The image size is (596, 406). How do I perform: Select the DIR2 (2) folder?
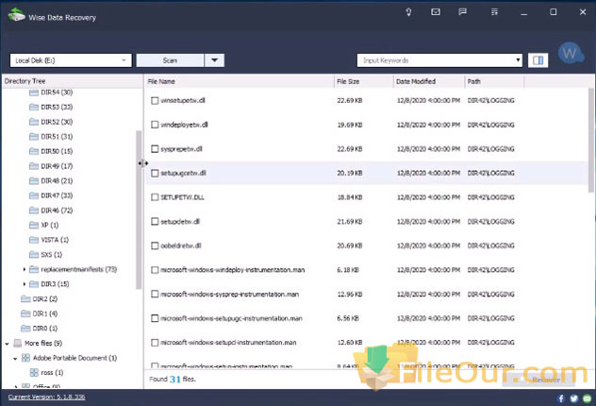coord(45,299)
